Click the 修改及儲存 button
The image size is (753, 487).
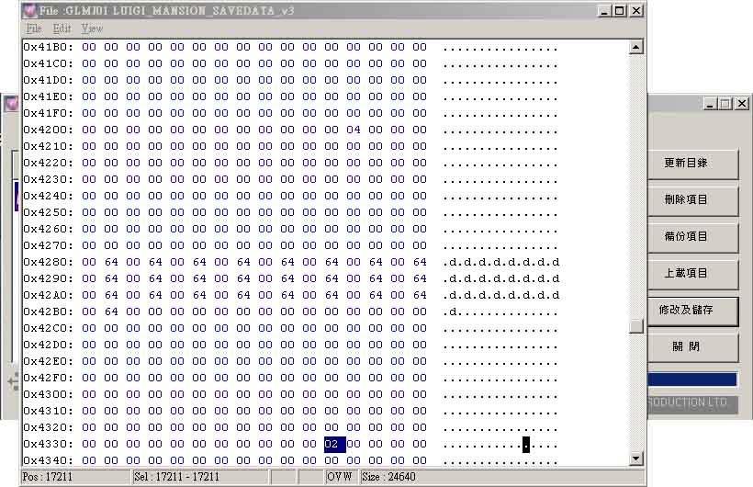click(691, 311)
